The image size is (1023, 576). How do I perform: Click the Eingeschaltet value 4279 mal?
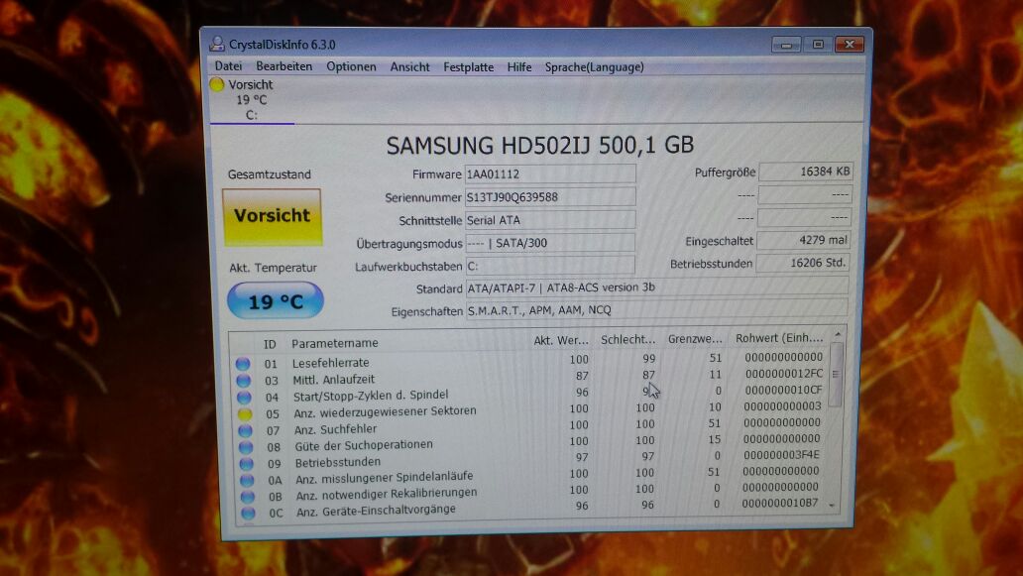tap(803, 240)
